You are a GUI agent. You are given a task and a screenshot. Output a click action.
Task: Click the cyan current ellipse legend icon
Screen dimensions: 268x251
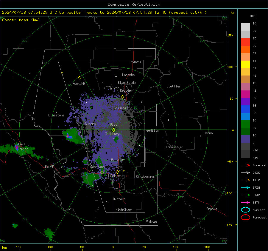click(245, 210)
